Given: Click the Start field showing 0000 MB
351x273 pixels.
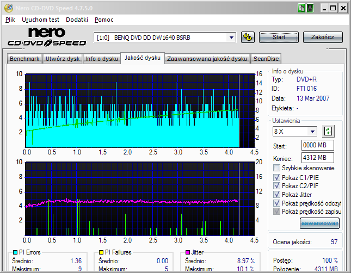Looking at the screenshot, I should pos(318,145).
